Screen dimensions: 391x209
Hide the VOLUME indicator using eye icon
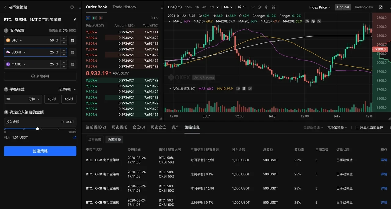[238, 89]
